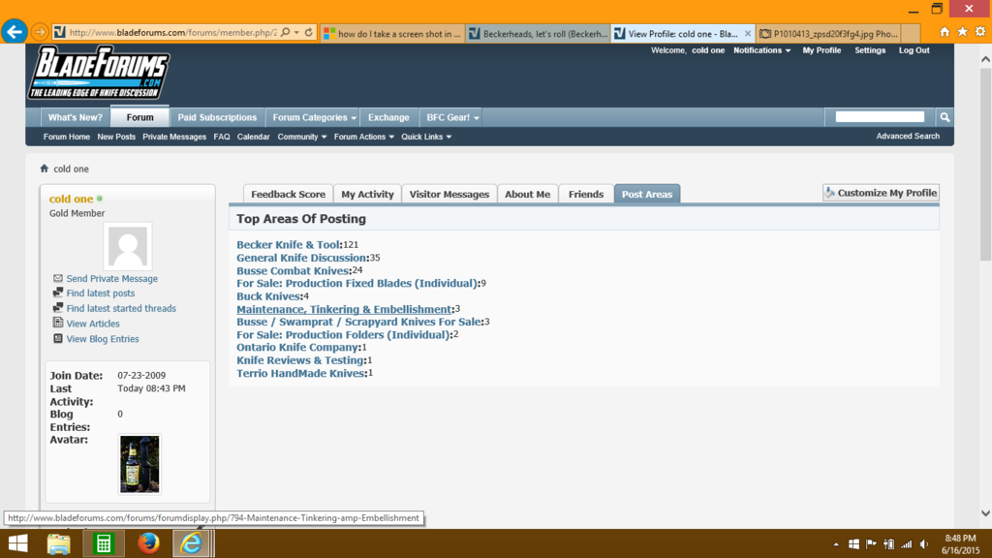This screenshot has width=992, height=558.
Task: Click the View Articles icon
Action: (x=57, y=323)
